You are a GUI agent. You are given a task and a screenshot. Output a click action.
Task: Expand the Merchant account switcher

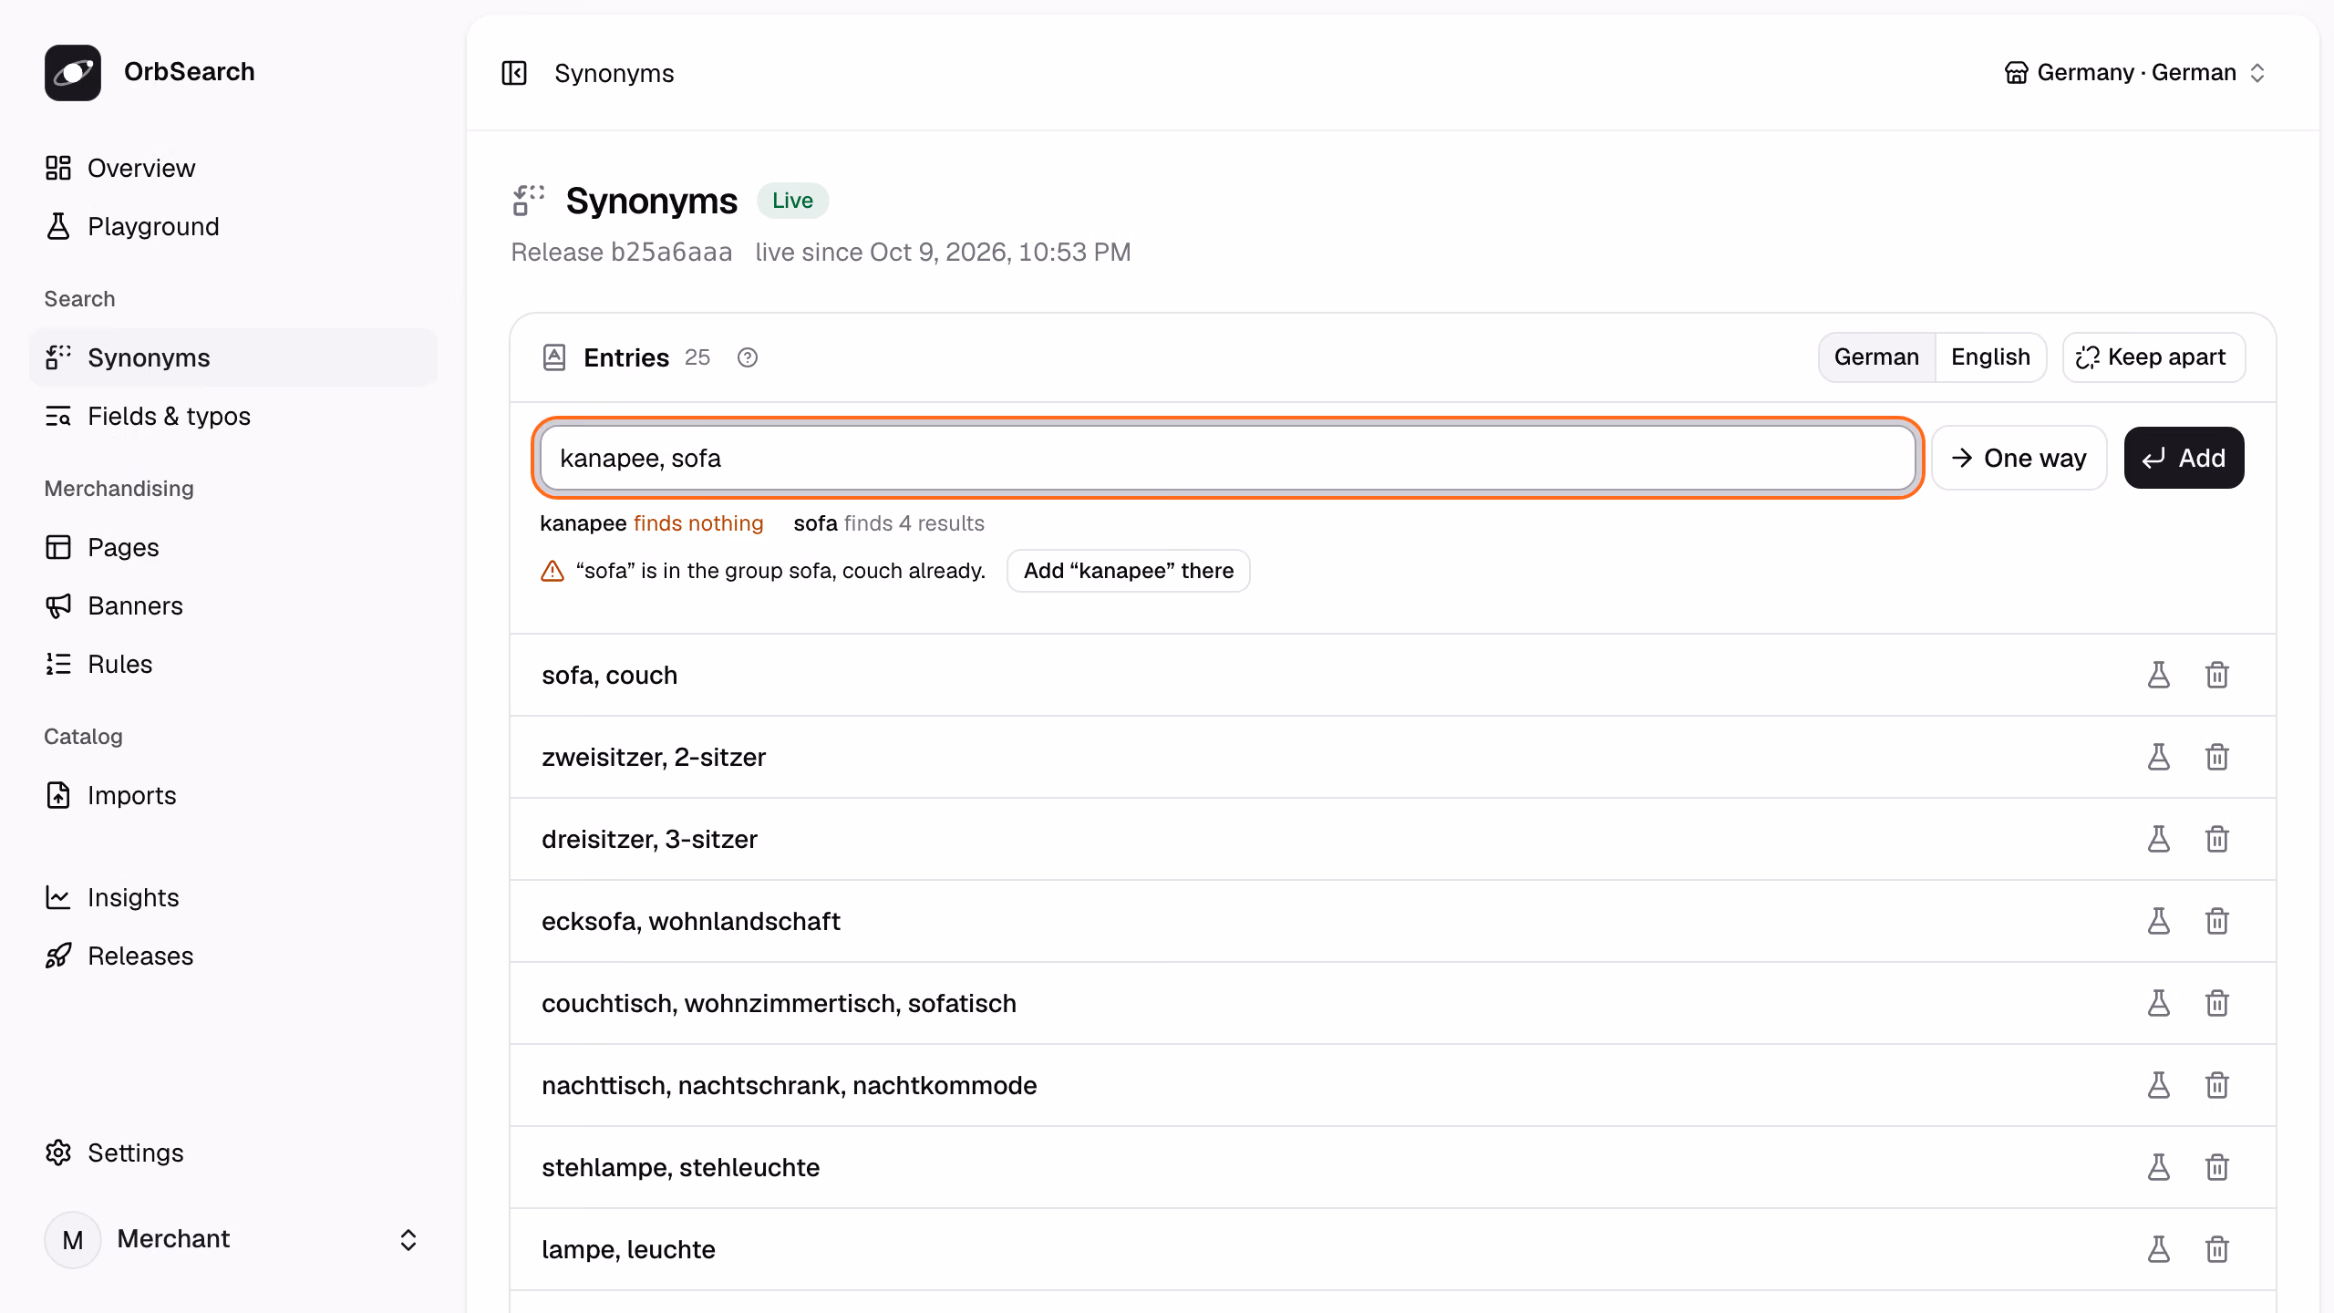coord(233,1239)
